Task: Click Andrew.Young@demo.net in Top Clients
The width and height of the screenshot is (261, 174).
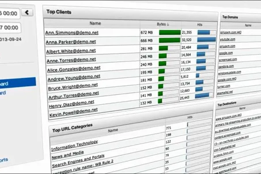Action: point(74,78)
